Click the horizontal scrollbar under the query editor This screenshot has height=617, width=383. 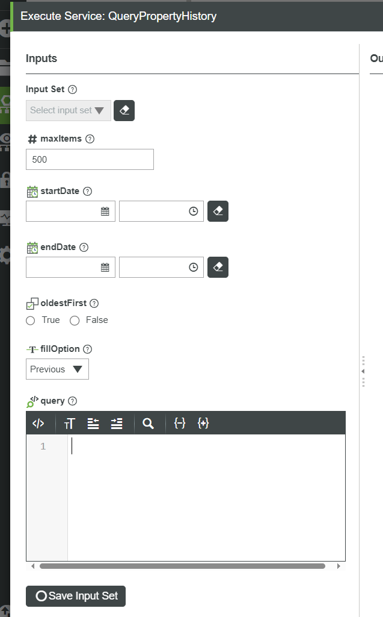pyautogui.click(x=180, y=566)
